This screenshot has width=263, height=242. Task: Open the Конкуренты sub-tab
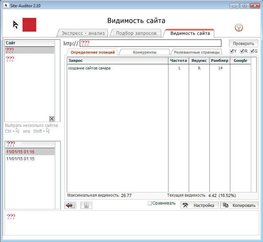click(x=144, y=52)
